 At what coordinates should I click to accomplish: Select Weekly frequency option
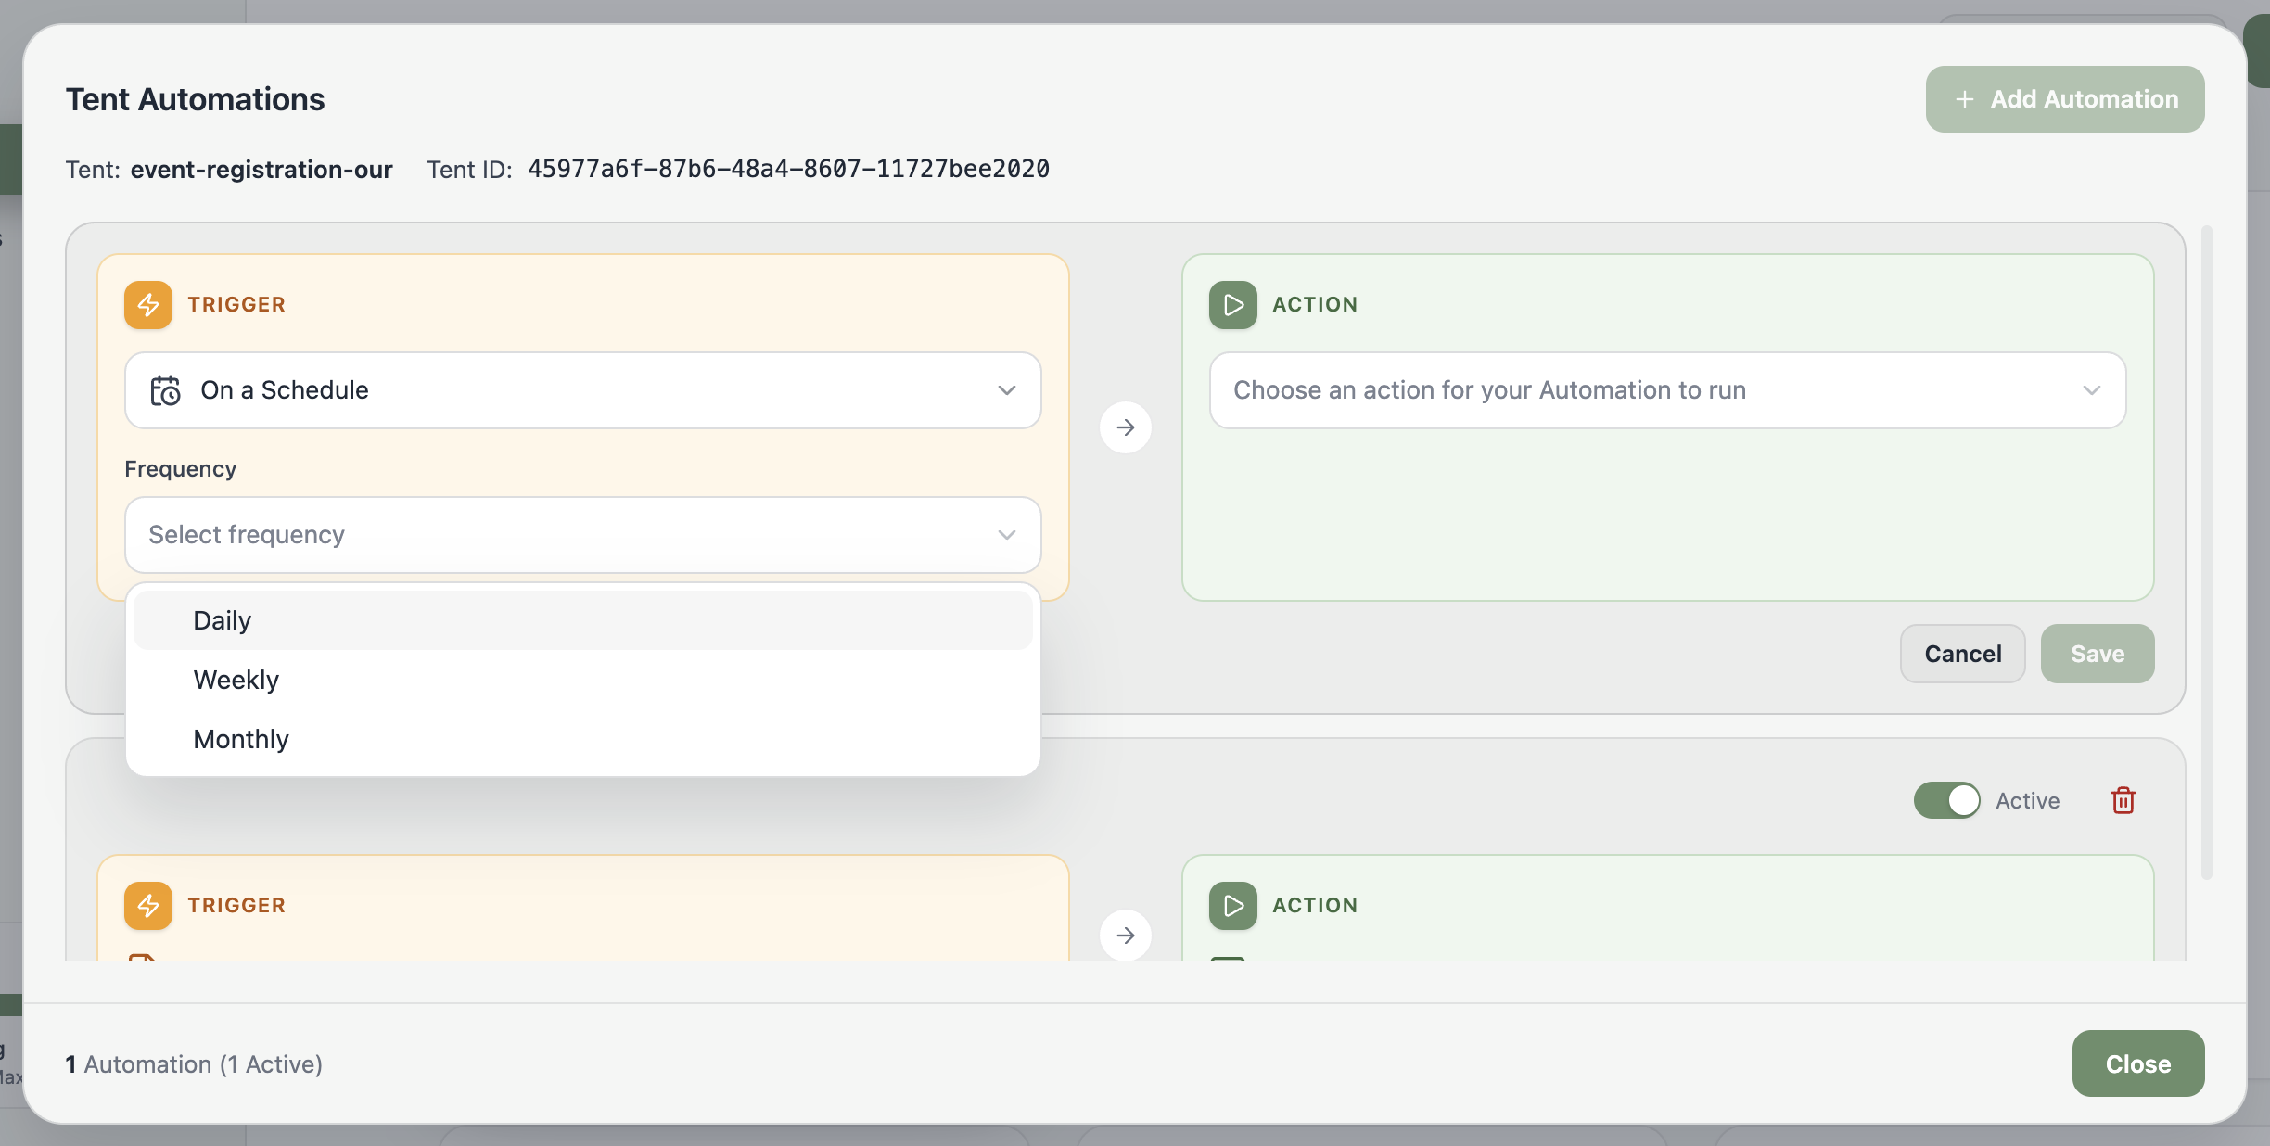583,680
